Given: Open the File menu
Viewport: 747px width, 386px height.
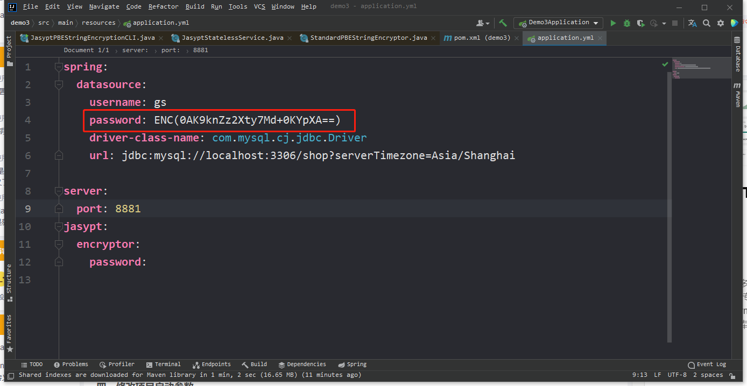Looking at the screenshot, I should [x=31, y=6].
